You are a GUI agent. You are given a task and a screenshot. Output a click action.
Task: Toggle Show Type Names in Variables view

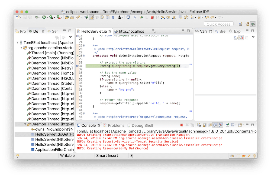tap(235, 38)
